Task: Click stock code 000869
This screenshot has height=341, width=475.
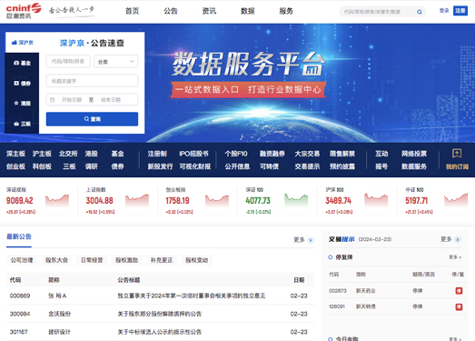Action: tap(20, 296)
